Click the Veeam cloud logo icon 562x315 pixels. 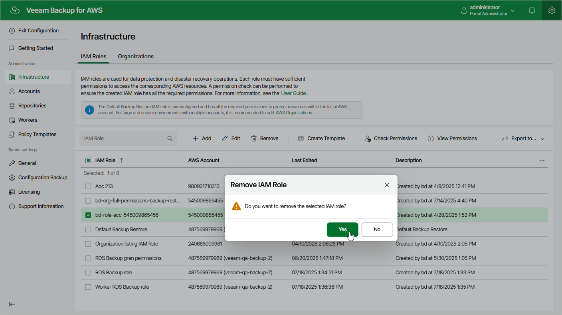15,10
